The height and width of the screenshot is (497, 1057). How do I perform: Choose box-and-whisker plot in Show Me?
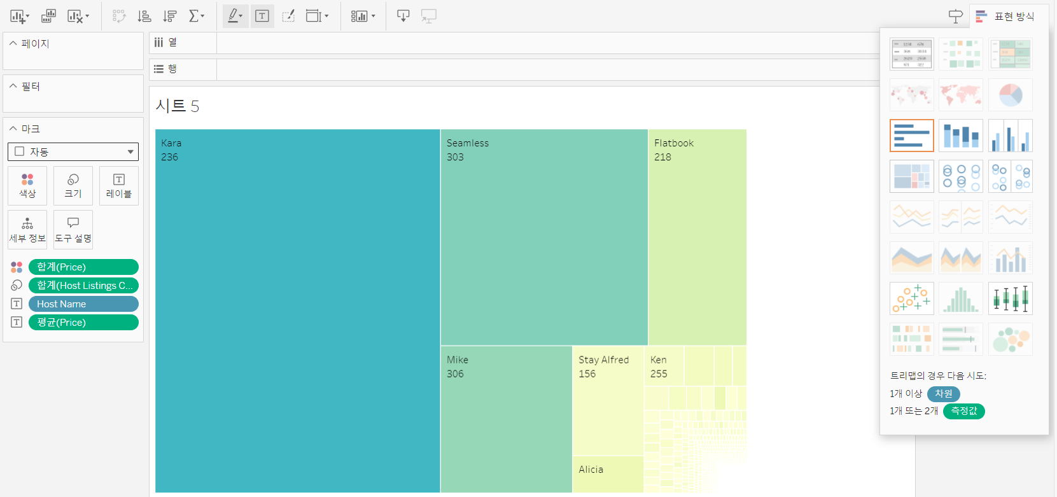[x=1011, y=298]
